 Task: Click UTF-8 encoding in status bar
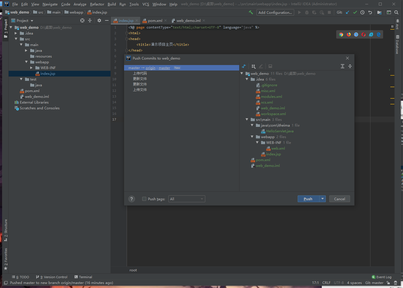click(x=339, y=283)
